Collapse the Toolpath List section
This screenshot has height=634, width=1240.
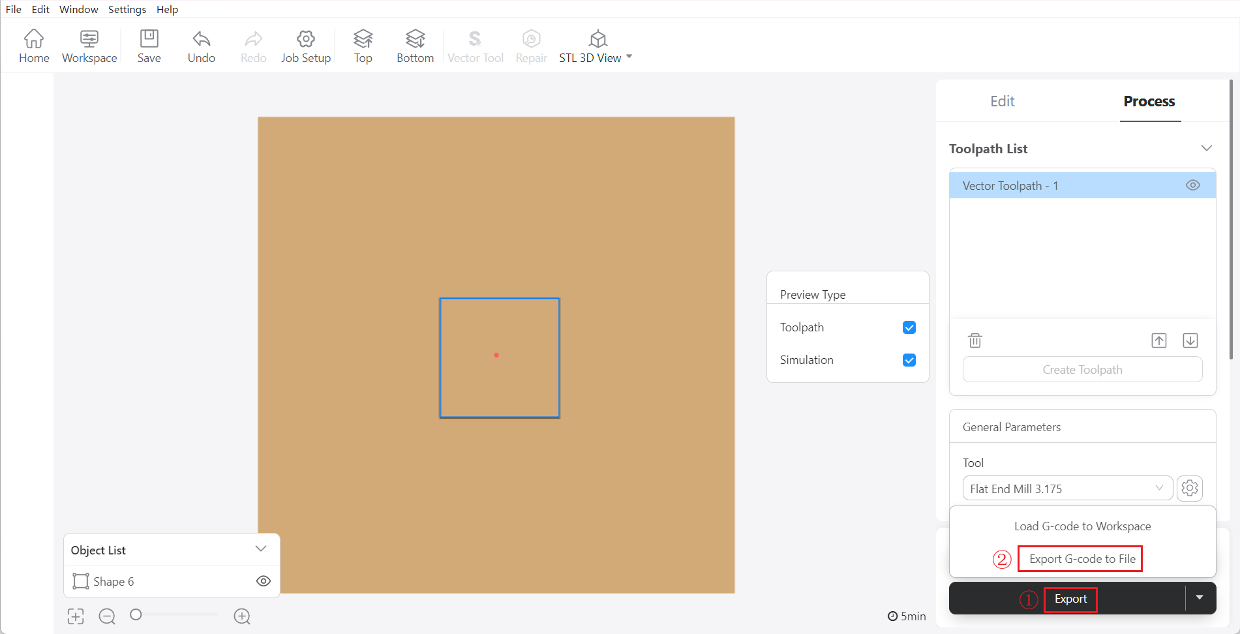(1206, 147)
